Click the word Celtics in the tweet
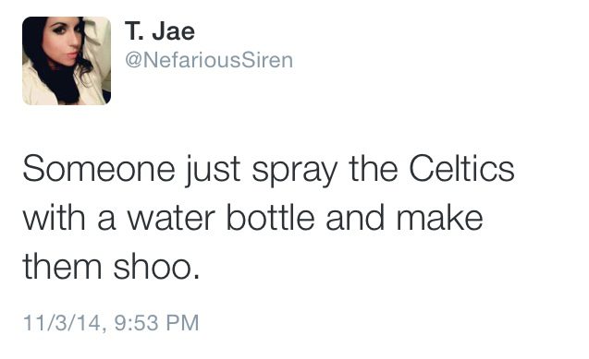This screenshot has height=359, width=589. tap(461, 169)
